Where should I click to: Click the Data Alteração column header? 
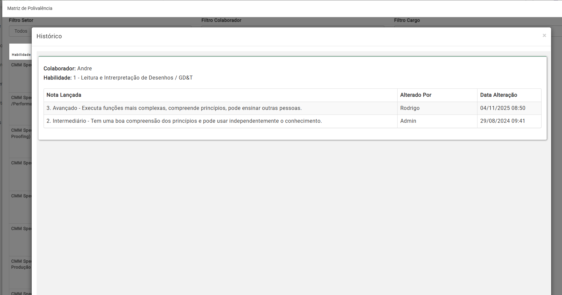[498, 95]
